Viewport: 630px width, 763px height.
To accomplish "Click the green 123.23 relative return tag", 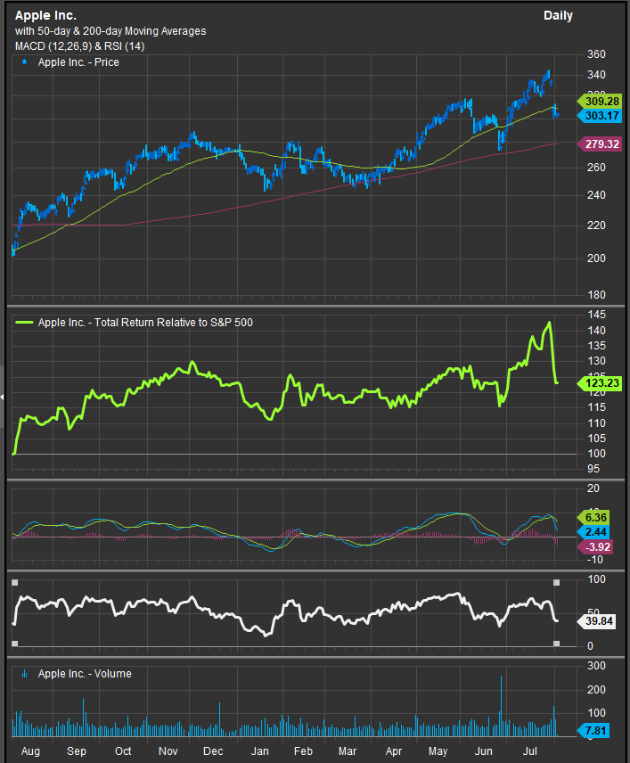I will [x=600, y=383].
